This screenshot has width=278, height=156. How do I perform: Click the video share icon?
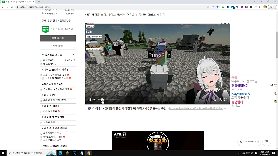pos(220,100)
